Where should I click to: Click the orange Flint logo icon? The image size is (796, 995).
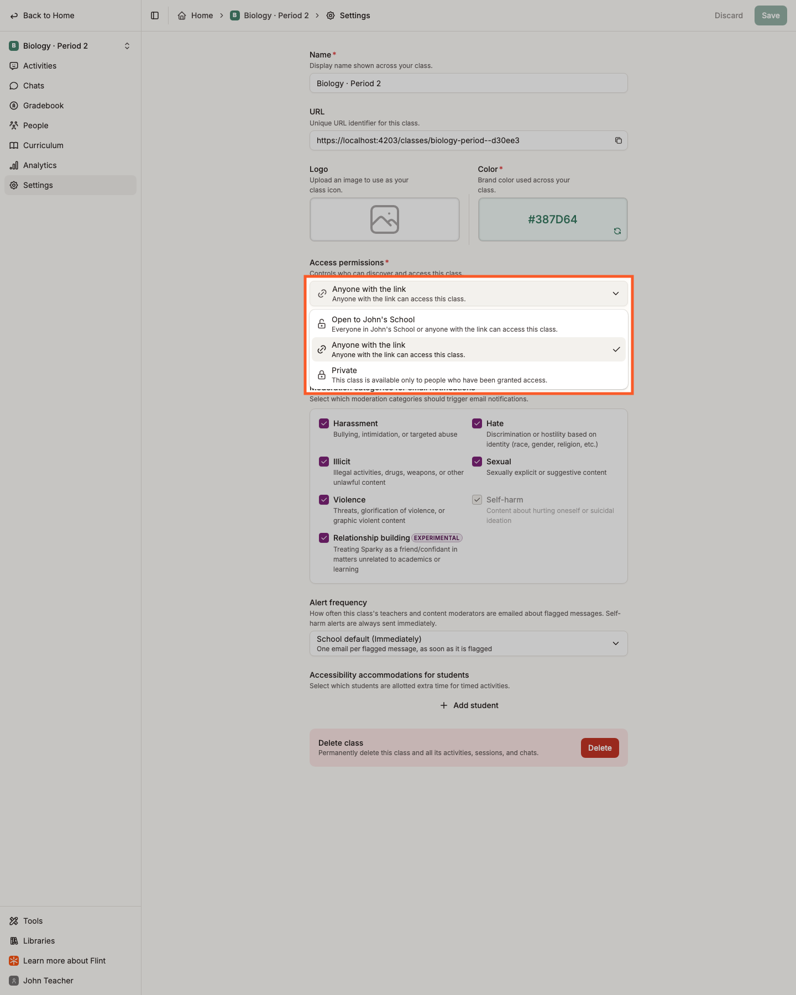tap(14, 961)
